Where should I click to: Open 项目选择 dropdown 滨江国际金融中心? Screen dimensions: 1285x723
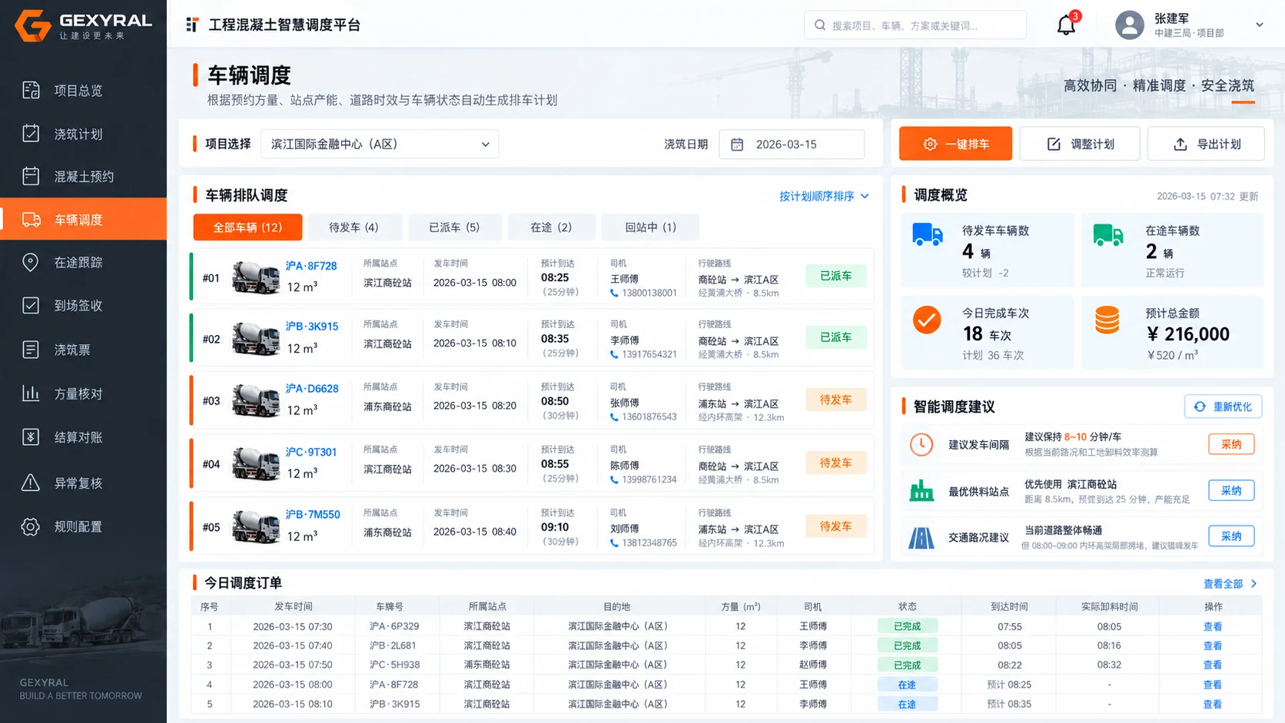[380, 144]
